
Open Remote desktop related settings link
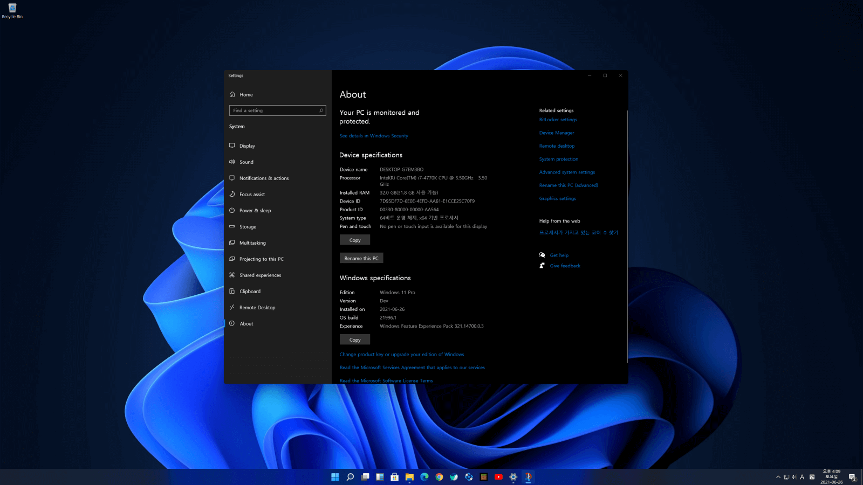pyautogui.click(x=557, y=146)
